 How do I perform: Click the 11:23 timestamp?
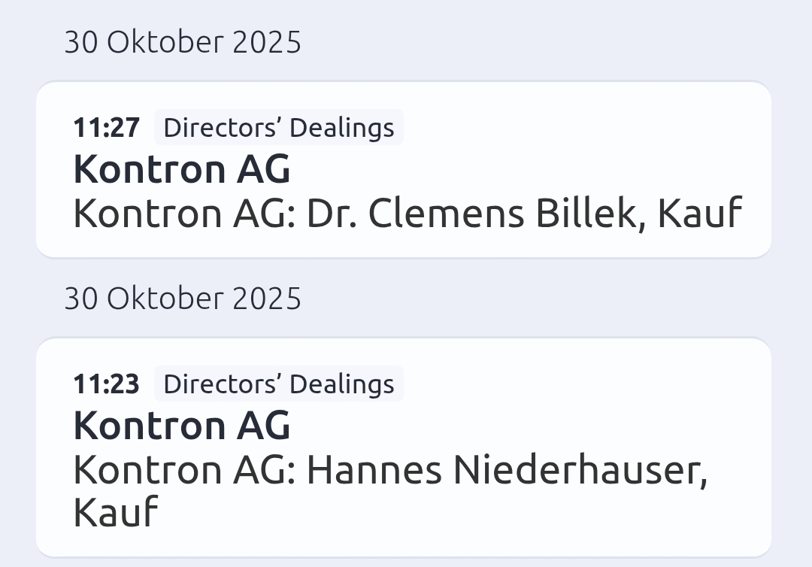pos(106,384)
